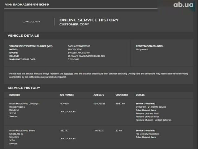The width and height of the screenshot is (198, 149).
Task: Select address line 'Smista Allé 15'
Action: click(16, 134)
